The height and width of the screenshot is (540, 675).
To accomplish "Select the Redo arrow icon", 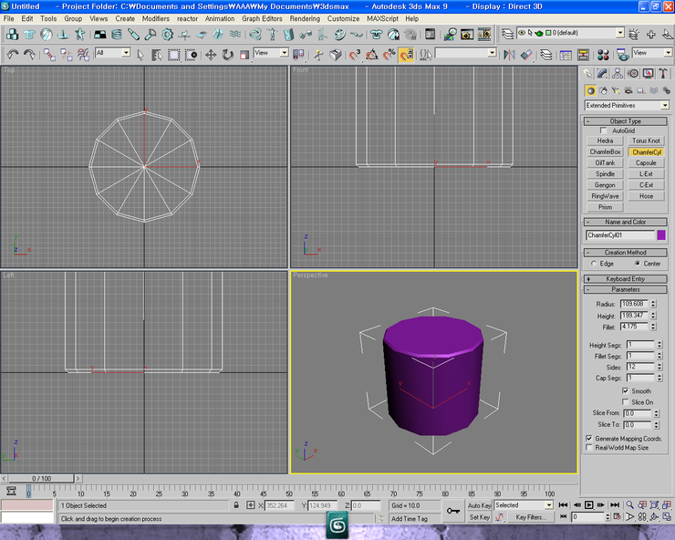I will point(29,55).
